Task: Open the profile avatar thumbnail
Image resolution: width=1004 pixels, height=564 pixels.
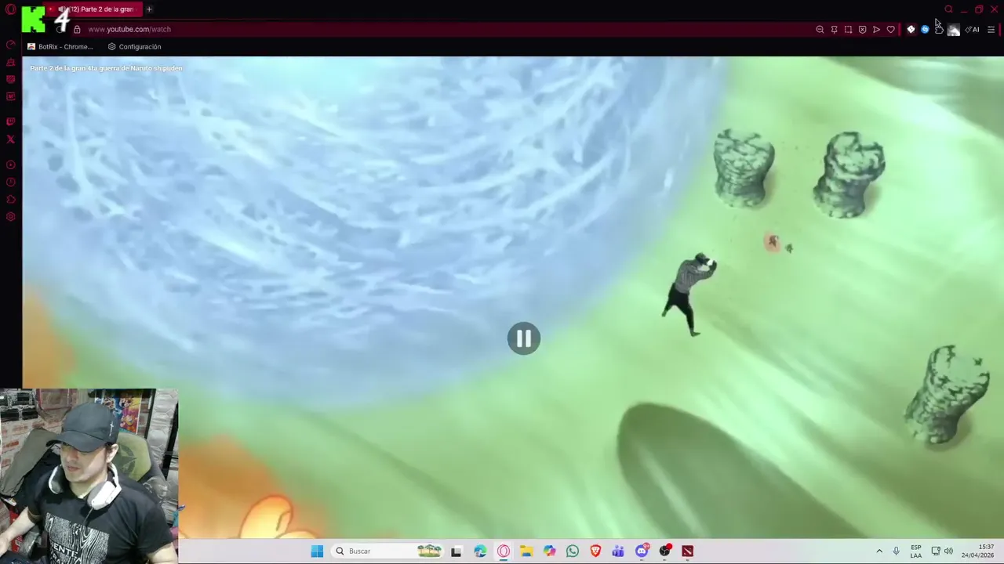Action: [953, 30]
